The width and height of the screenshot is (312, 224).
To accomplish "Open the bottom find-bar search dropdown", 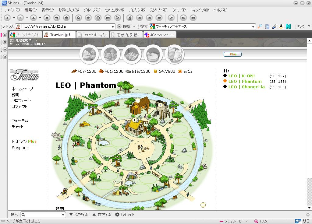I will (63, 215).
